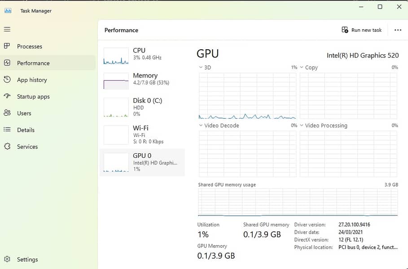The height and width of the screenshot is (269, 408).
Task: Click the hamburger navigation menu icon
Action: pos(7,29)
